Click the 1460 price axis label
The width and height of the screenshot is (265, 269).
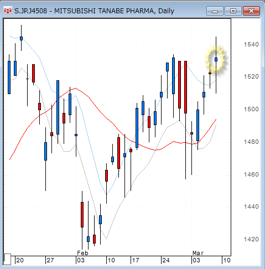(x=251, y=174)
